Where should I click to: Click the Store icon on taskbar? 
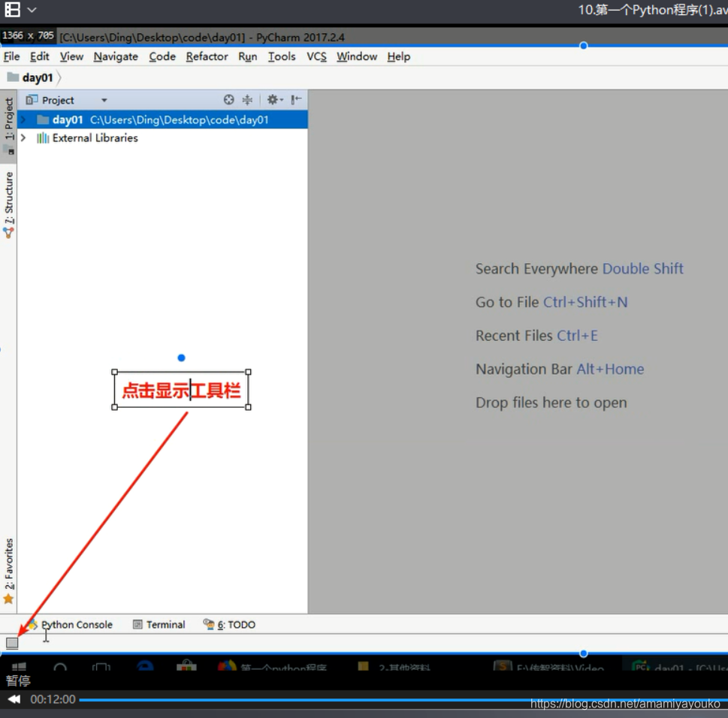tap(186, 665)
